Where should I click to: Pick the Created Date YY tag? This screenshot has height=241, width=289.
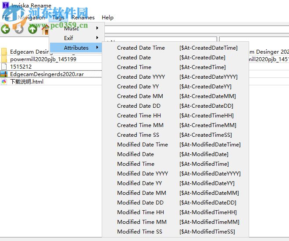coord(175,87)
